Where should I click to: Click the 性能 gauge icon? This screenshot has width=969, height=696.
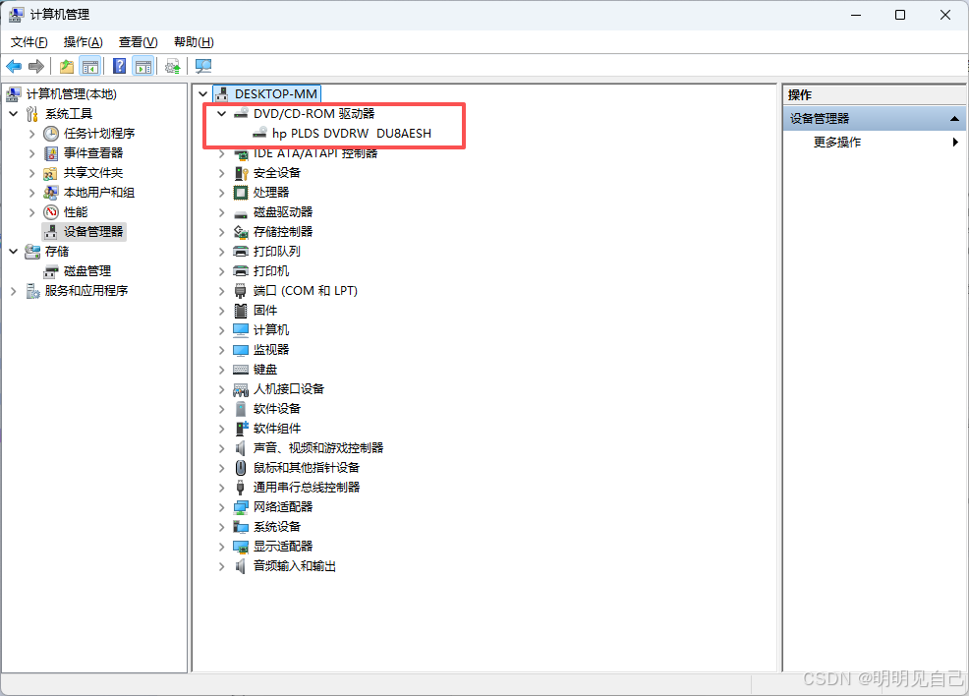pos(51,212)
